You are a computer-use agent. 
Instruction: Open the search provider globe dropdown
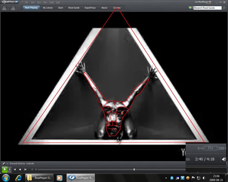191,8
